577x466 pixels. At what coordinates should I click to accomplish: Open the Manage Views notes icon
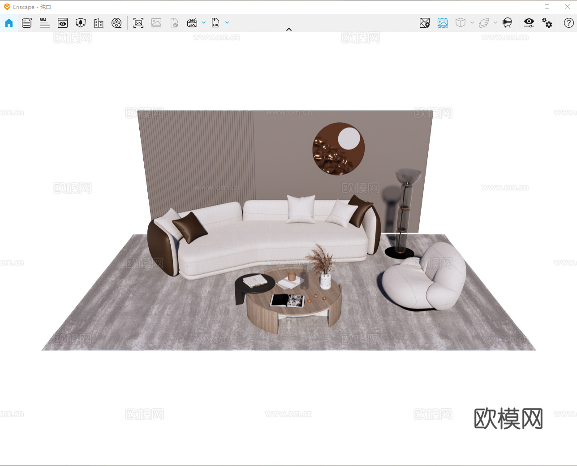point(27,23)
